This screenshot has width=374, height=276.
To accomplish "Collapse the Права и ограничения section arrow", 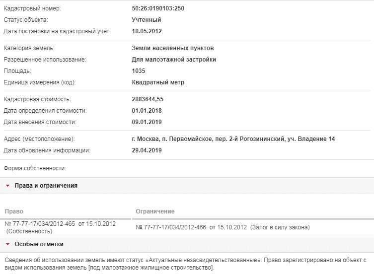I will (7, 186).
